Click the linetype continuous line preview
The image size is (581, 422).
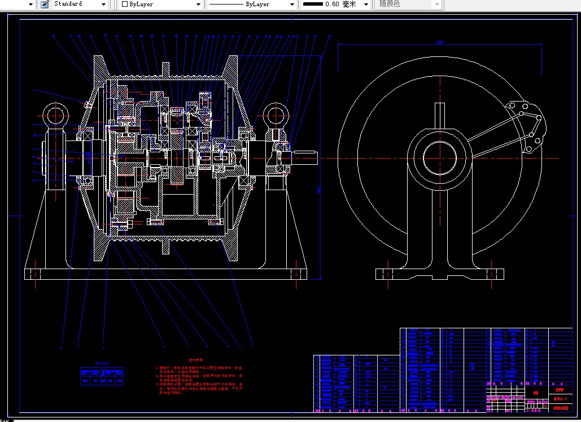[226, 4]
